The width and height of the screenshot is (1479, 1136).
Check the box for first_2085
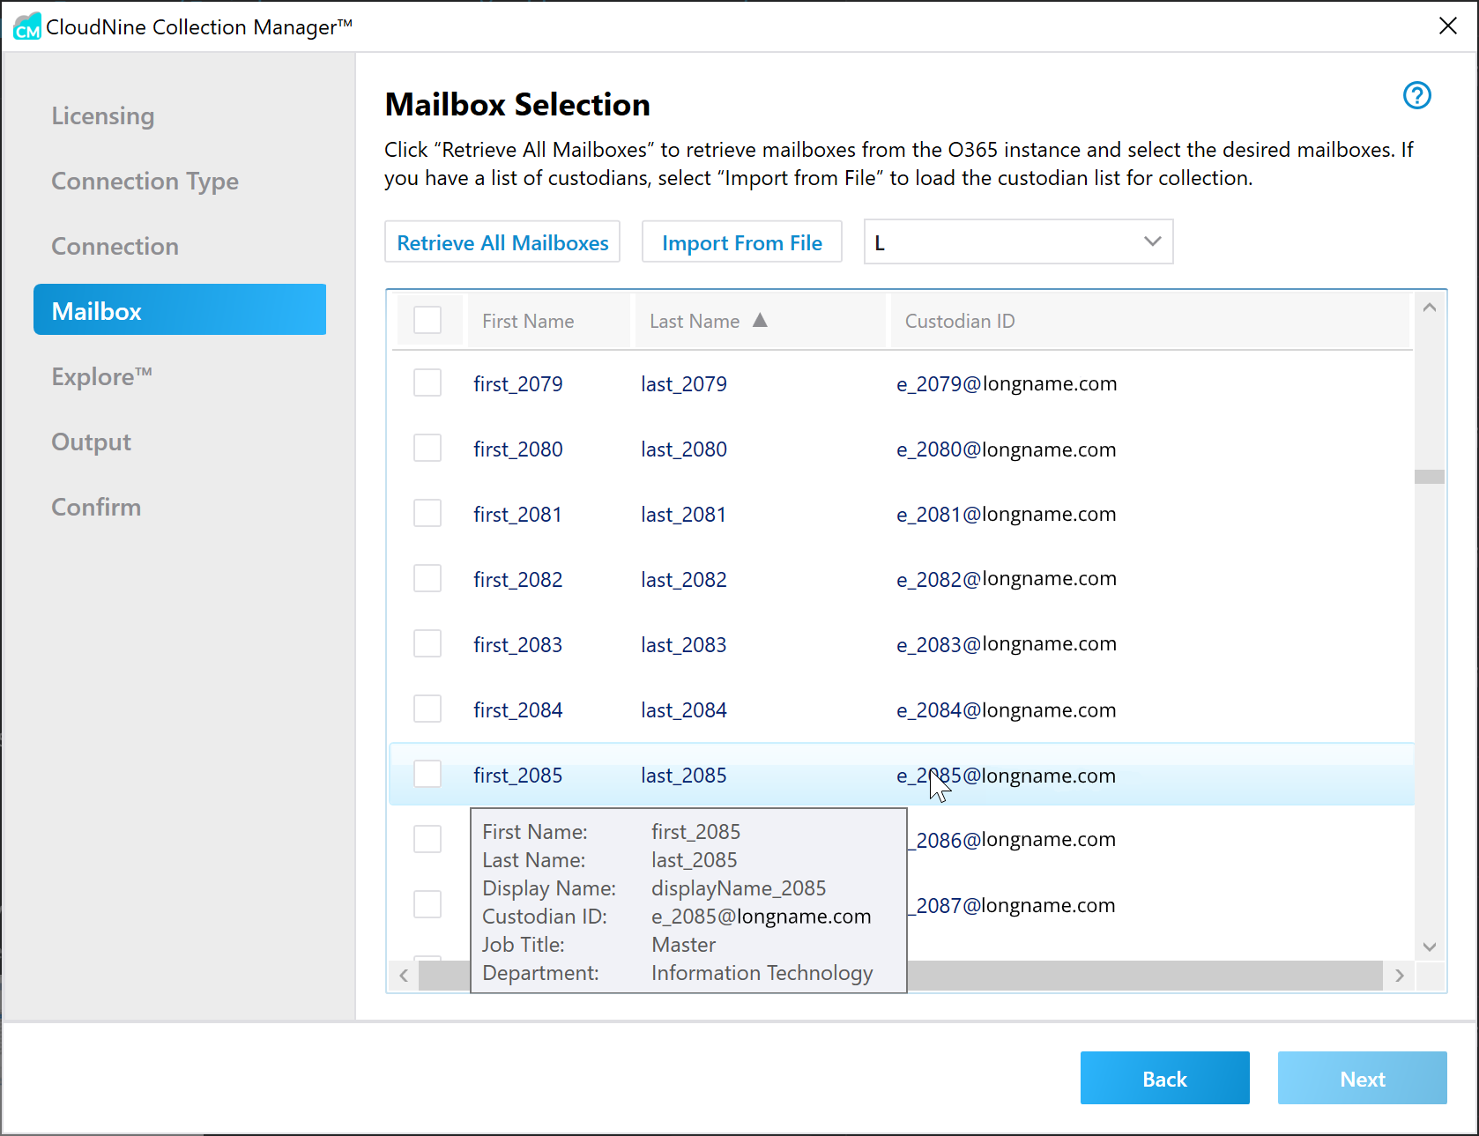tap(427, 775)
